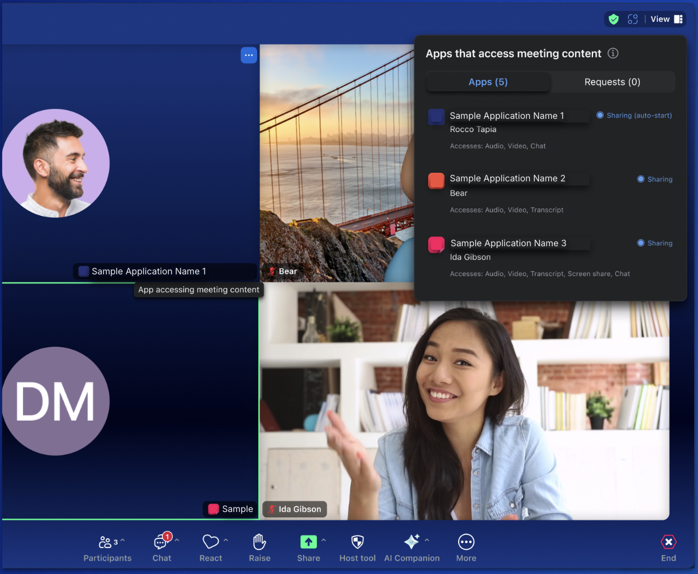Click Rocco Tapia owner name
The image size is (698, 574).
473,130
